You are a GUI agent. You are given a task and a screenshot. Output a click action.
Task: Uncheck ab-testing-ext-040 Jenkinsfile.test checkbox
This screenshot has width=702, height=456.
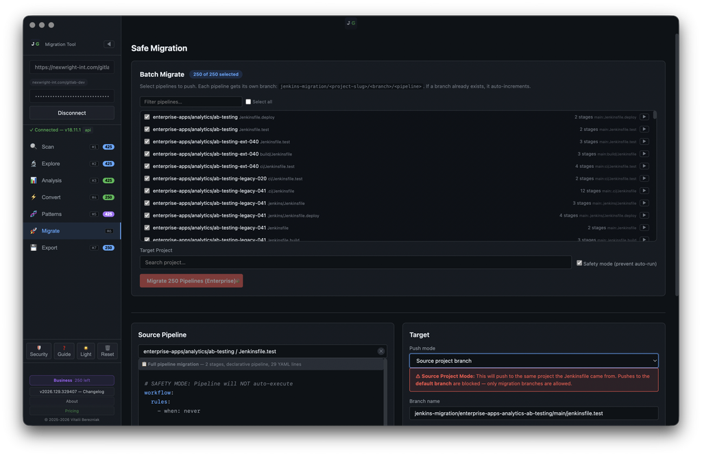(x=147, y=141)
